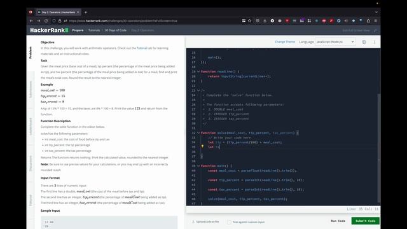Go back with the browser back arrow
The width and height of the screenshot is (407, 229).
pos(31,21)
